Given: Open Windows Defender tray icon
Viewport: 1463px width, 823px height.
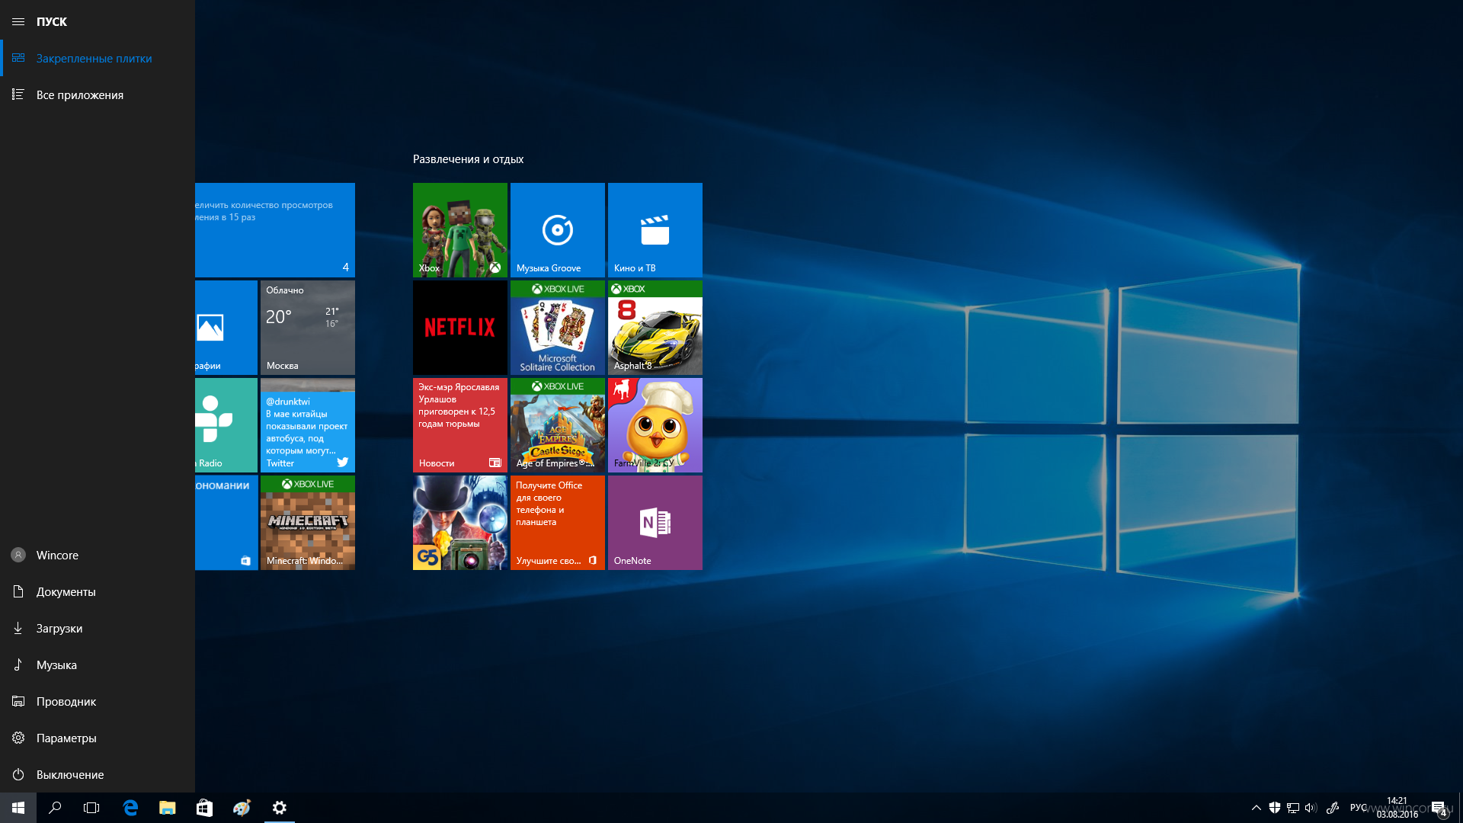Looking at the screenshot, I should 1275,808.
